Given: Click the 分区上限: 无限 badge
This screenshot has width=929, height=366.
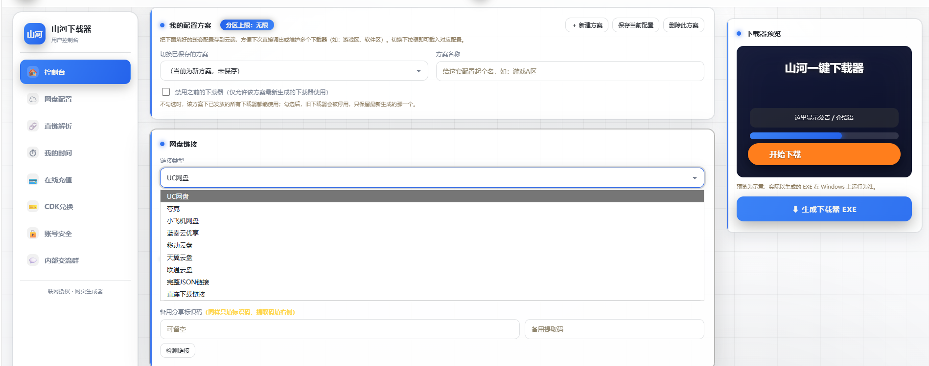Looking at the screenshot, I should (x=247, y=25).
